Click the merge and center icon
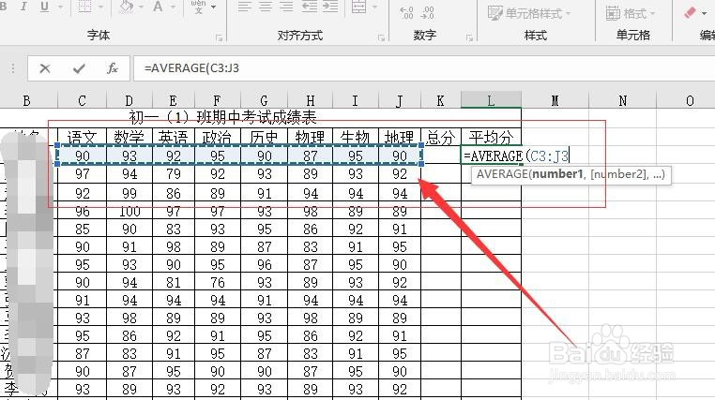This screenshot has height=400, width=715. (x=358, y=7)
